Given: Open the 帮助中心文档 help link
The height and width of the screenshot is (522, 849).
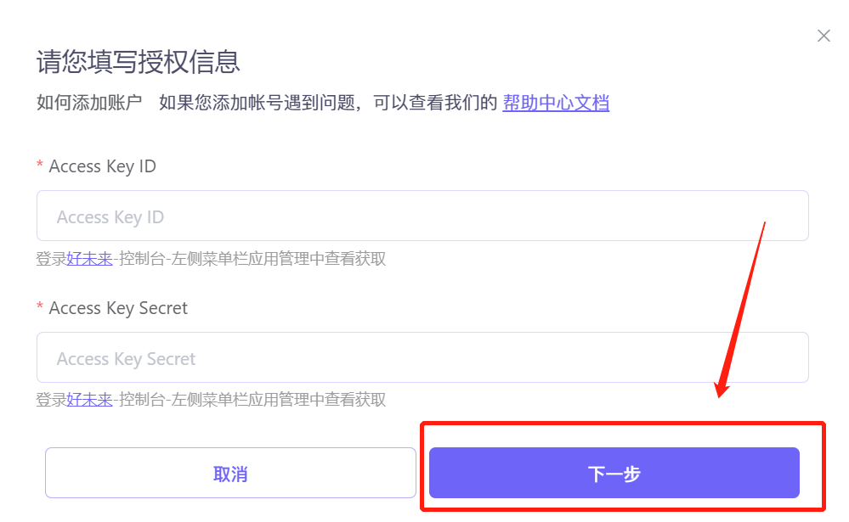Looking at the screenshot, I should click(556, 104).
